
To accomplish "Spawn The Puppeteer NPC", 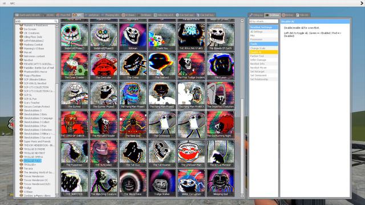I will coord(75,153).
